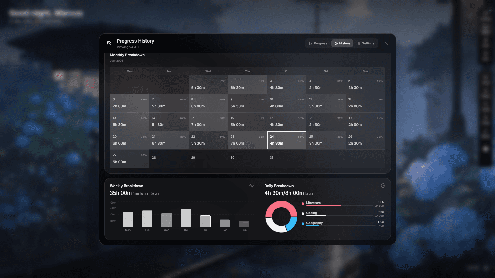
Task: Click the pink Literature legend dot
Action: [x=303, y=204]
